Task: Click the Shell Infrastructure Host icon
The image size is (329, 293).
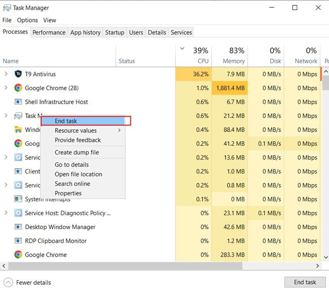Action: tap(18, 102)
